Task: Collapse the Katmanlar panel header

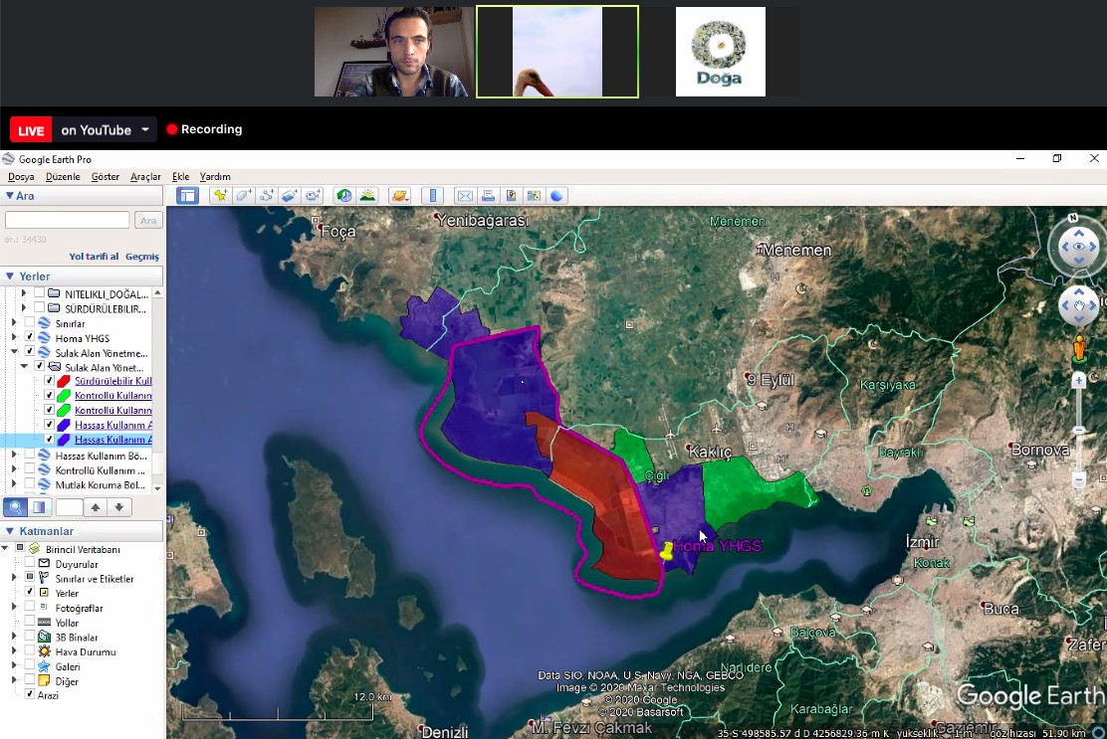Action: [x=10, y=531]
